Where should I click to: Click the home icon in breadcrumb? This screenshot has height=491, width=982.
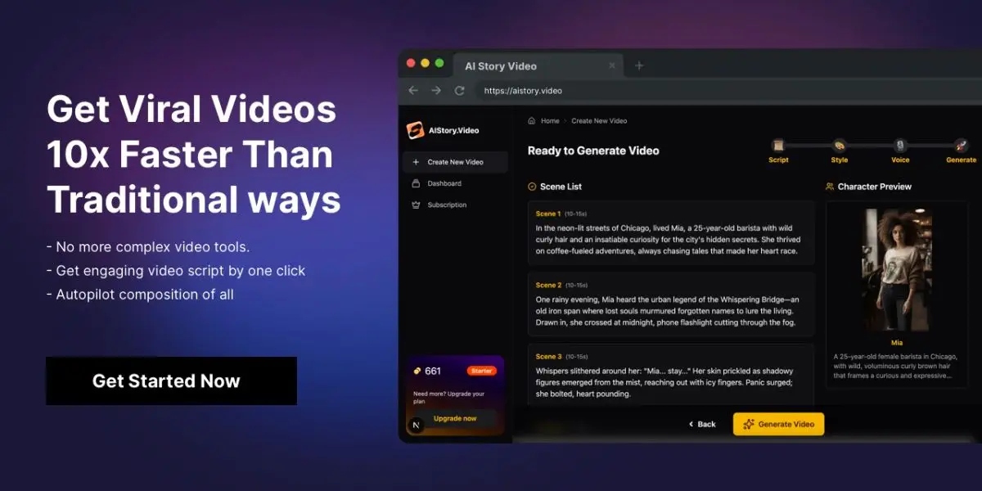click(x=532, y=120)
